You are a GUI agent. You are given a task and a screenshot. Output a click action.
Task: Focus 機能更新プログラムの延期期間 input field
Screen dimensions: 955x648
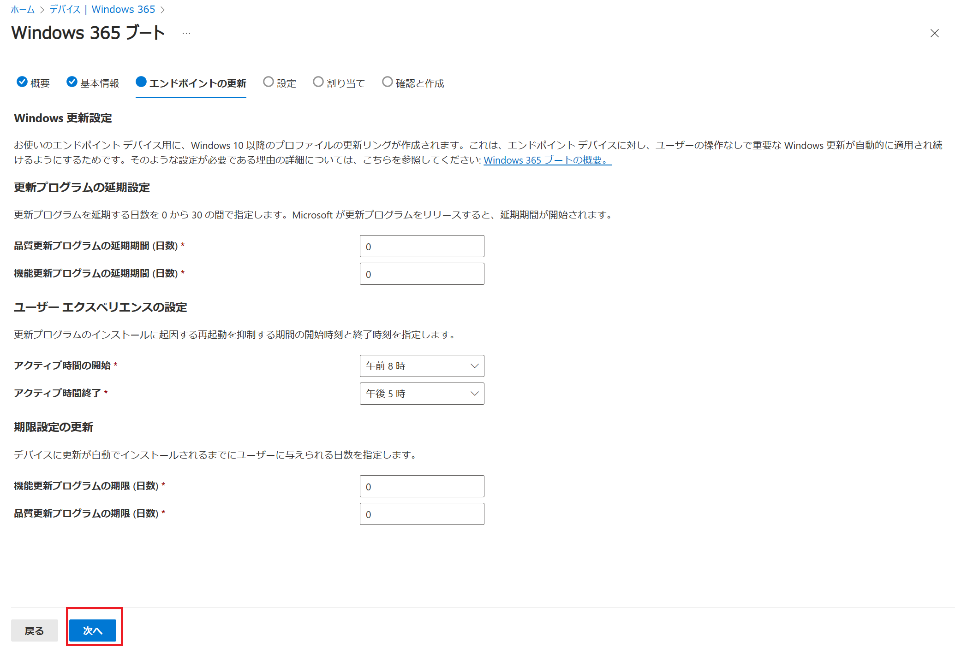tap(421, 274)
